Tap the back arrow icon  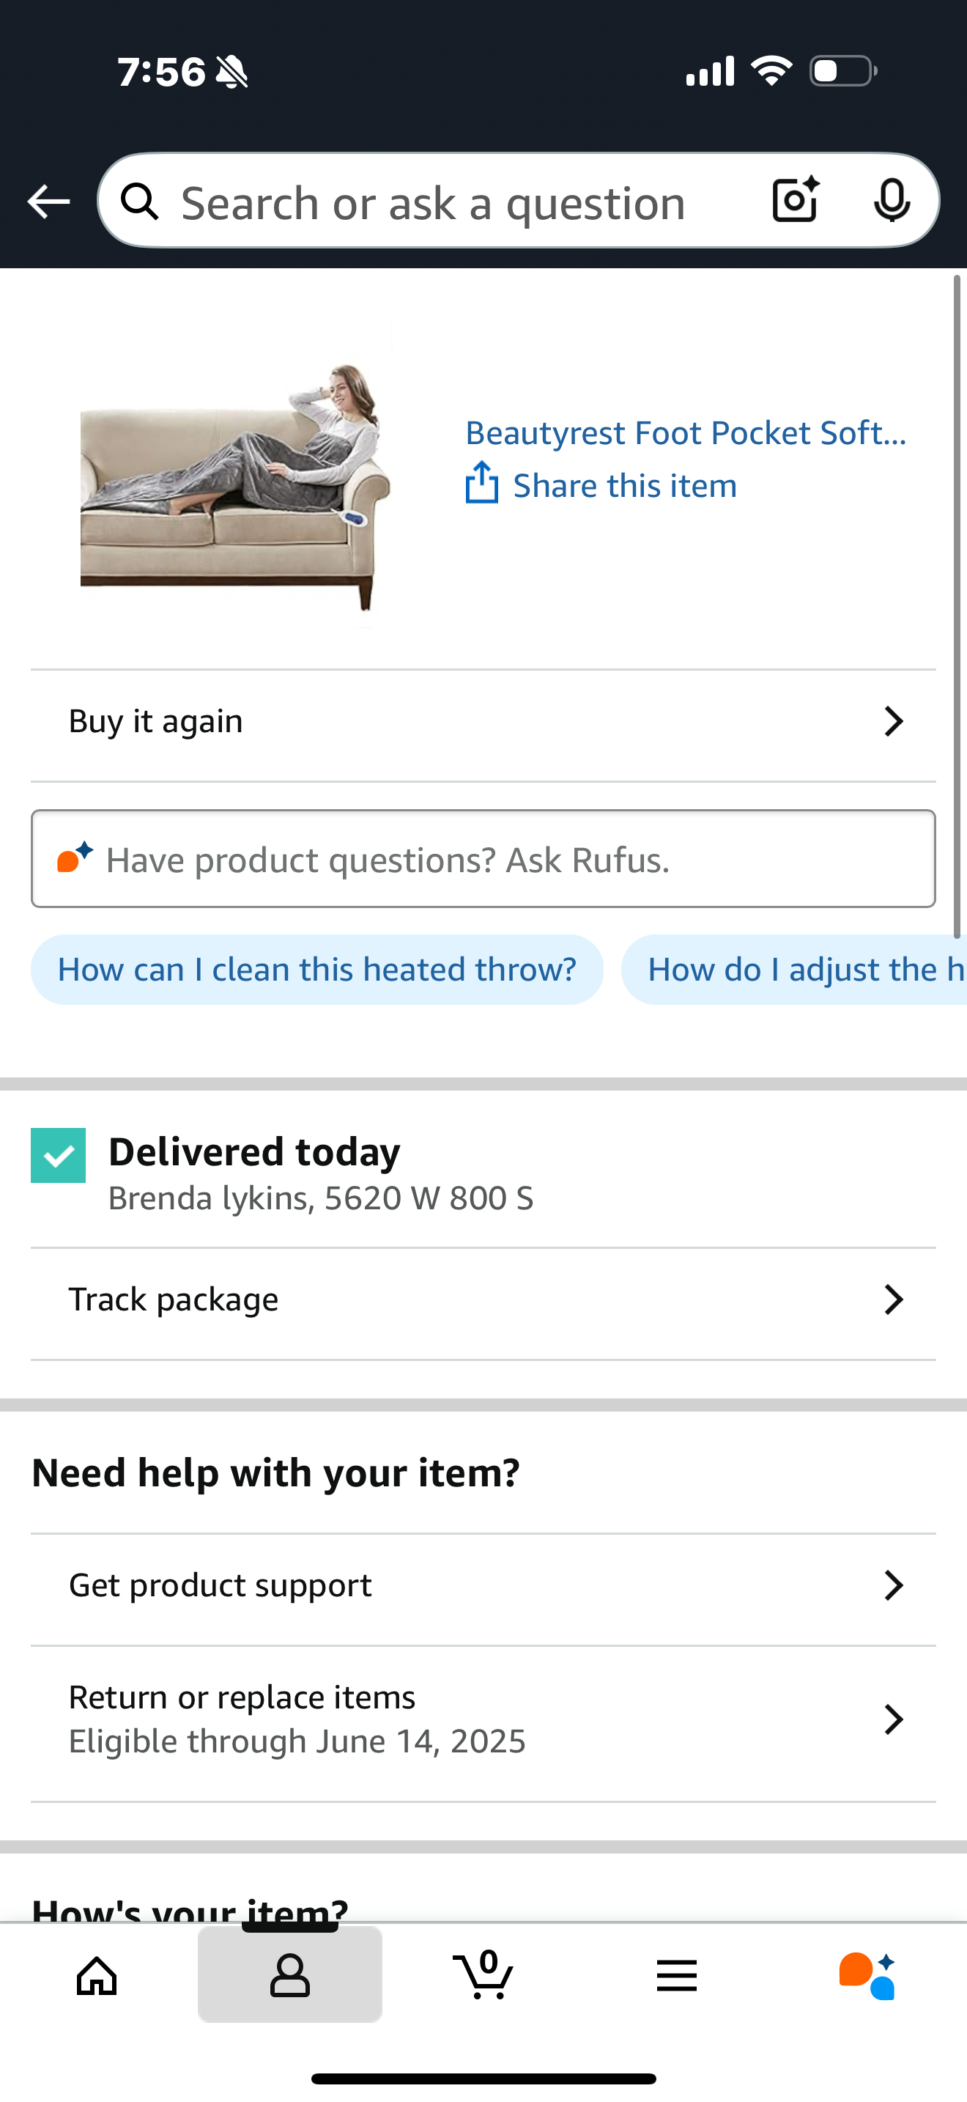48,202
